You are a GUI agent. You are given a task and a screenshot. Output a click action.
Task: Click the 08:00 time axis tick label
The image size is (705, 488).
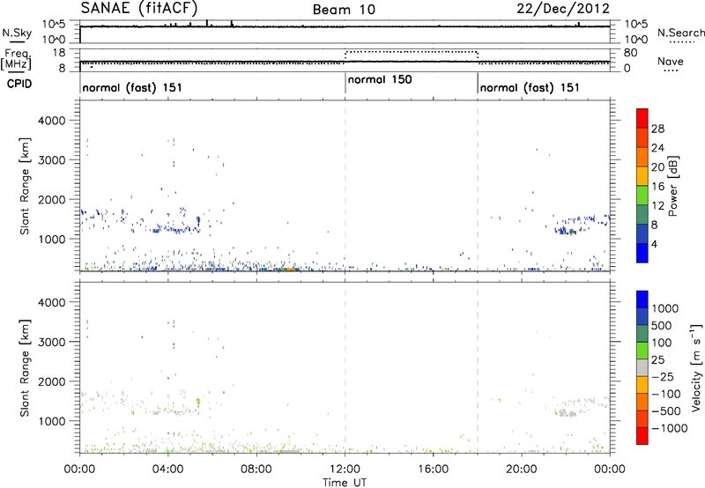click(256, 470)
